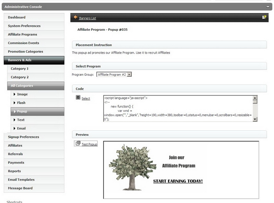
Task: Expand the Image category arrow
Action: (14, 94)
